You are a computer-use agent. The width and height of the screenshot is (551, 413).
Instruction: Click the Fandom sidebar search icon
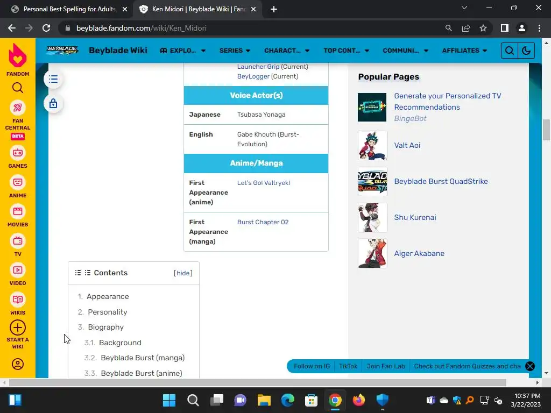tap(18, 88)
